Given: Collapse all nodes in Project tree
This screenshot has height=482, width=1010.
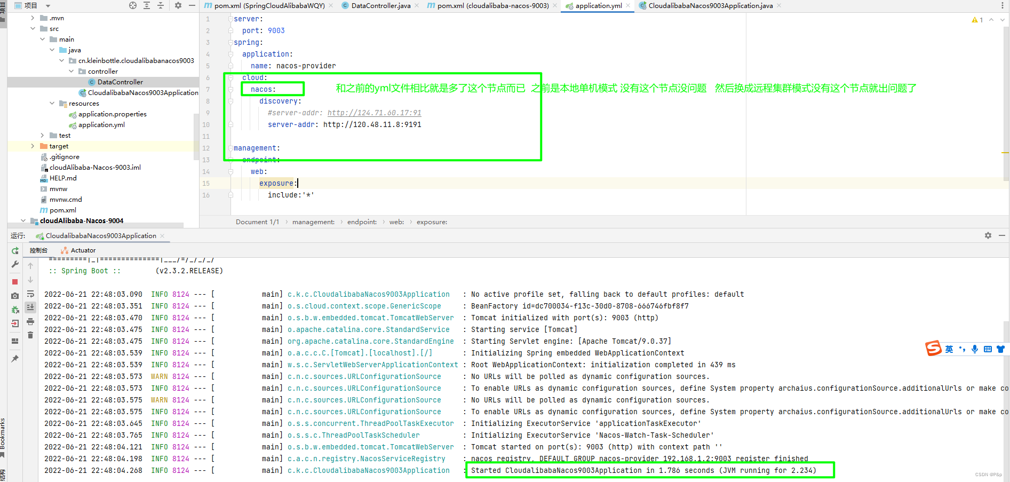Looking at the screenshot, I should click(161, 5).
